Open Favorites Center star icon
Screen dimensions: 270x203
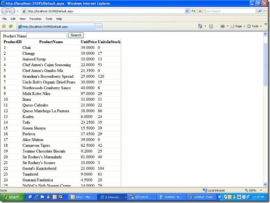[4, 26]
